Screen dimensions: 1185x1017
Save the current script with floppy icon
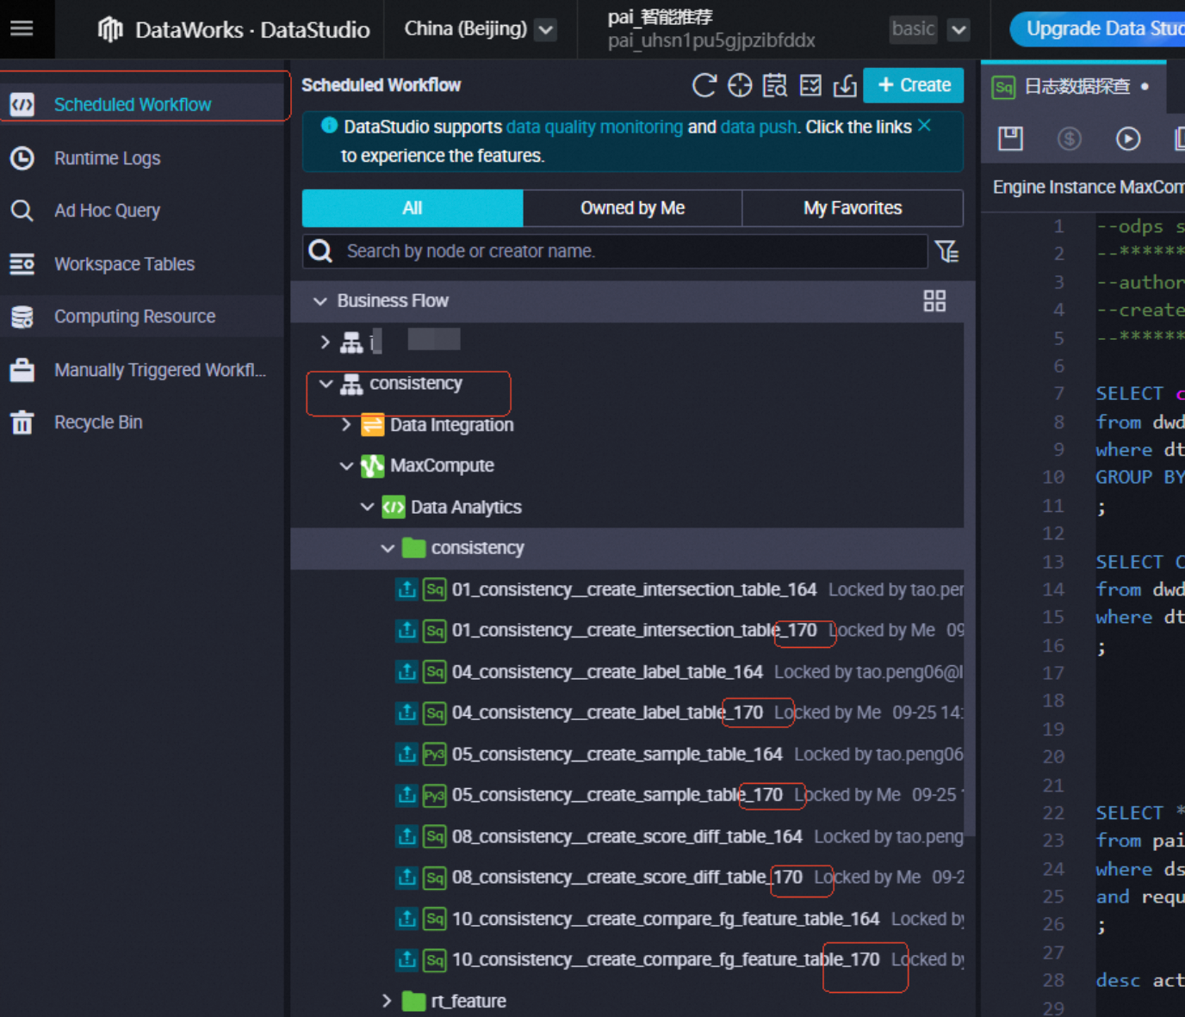[x=1010, y=139]
